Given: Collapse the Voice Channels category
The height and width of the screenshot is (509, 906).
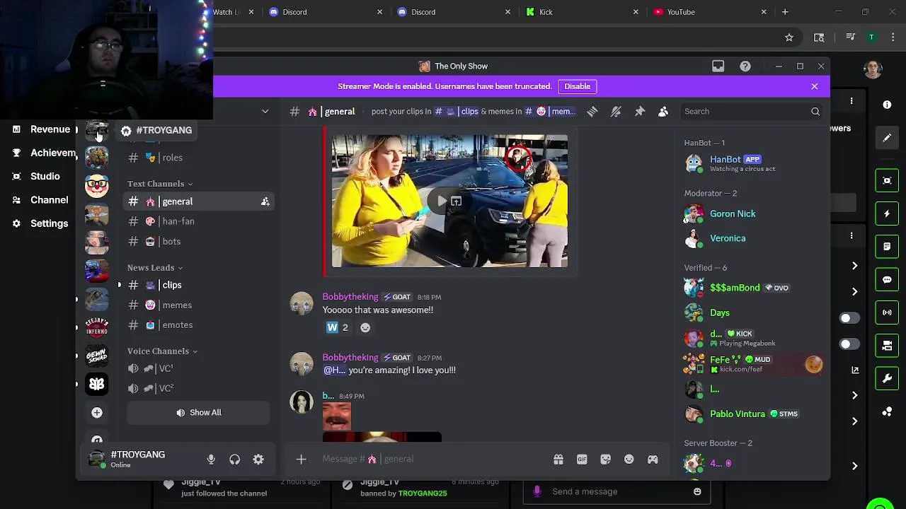Looking at the screenshot, I should pos(162,351).
